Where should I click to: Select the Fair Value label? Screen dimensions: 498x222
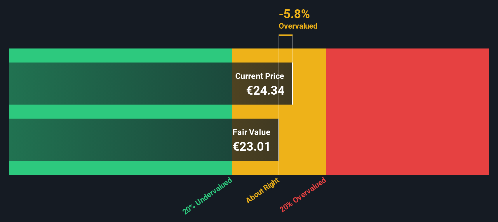[251, 132]
